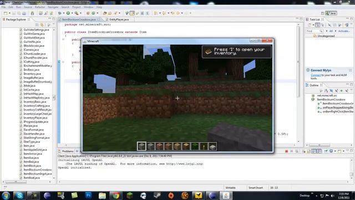Click the Link with Editor icon in Package Explorer
Viewport: 355px width, 200px height.
42,24
